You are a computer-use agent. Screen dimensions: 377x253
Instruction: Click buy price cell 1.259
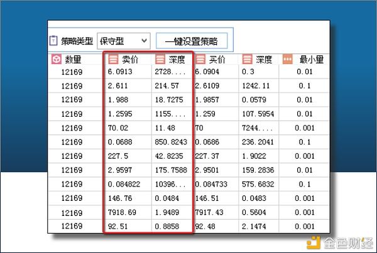(x=205, y=114)
